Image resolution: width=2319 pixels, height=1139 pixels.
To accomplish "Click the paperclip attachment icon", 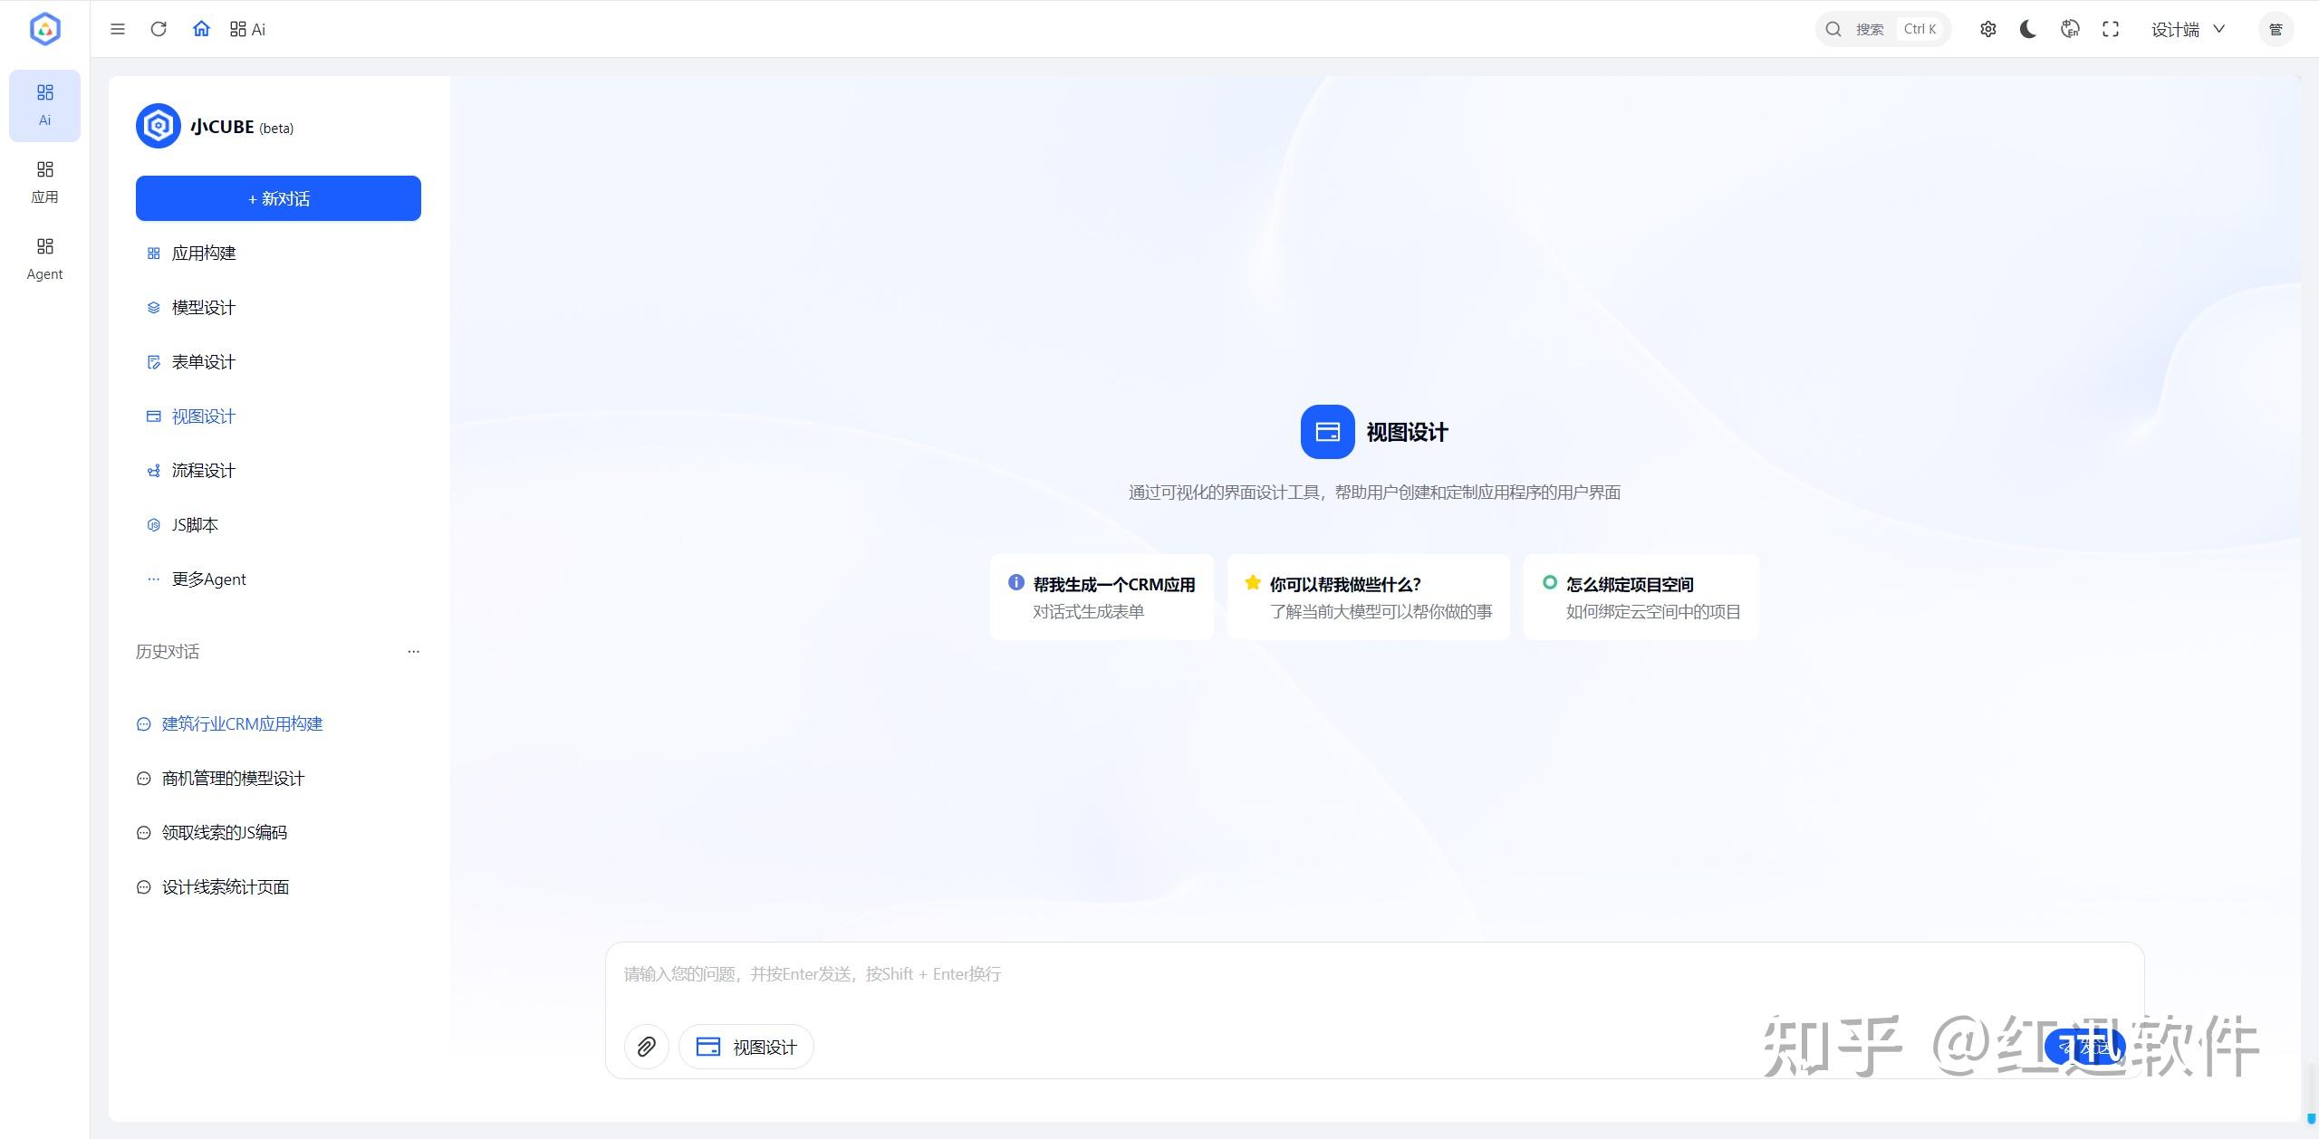I will [646, 1047].
